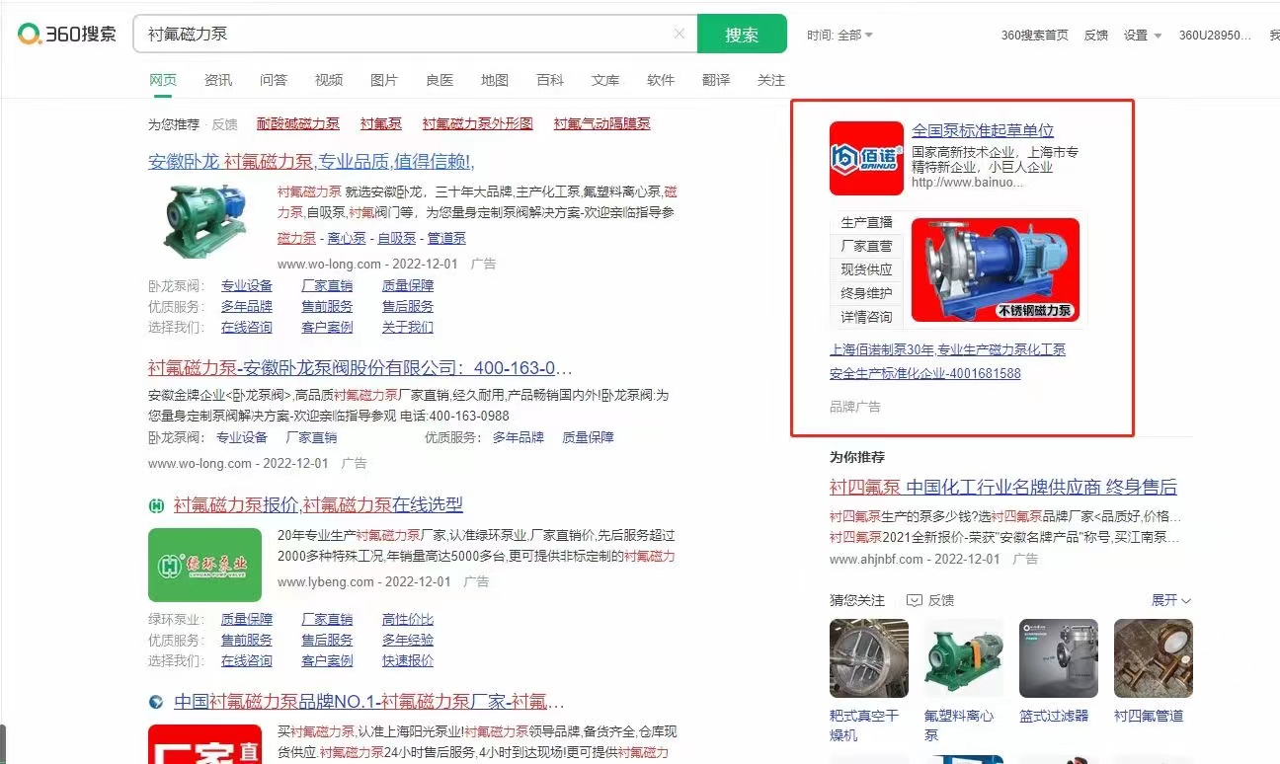Switch to the 视频 tab
The height and width of the screenshot is (764, 1280).
(x=329, y=80)
